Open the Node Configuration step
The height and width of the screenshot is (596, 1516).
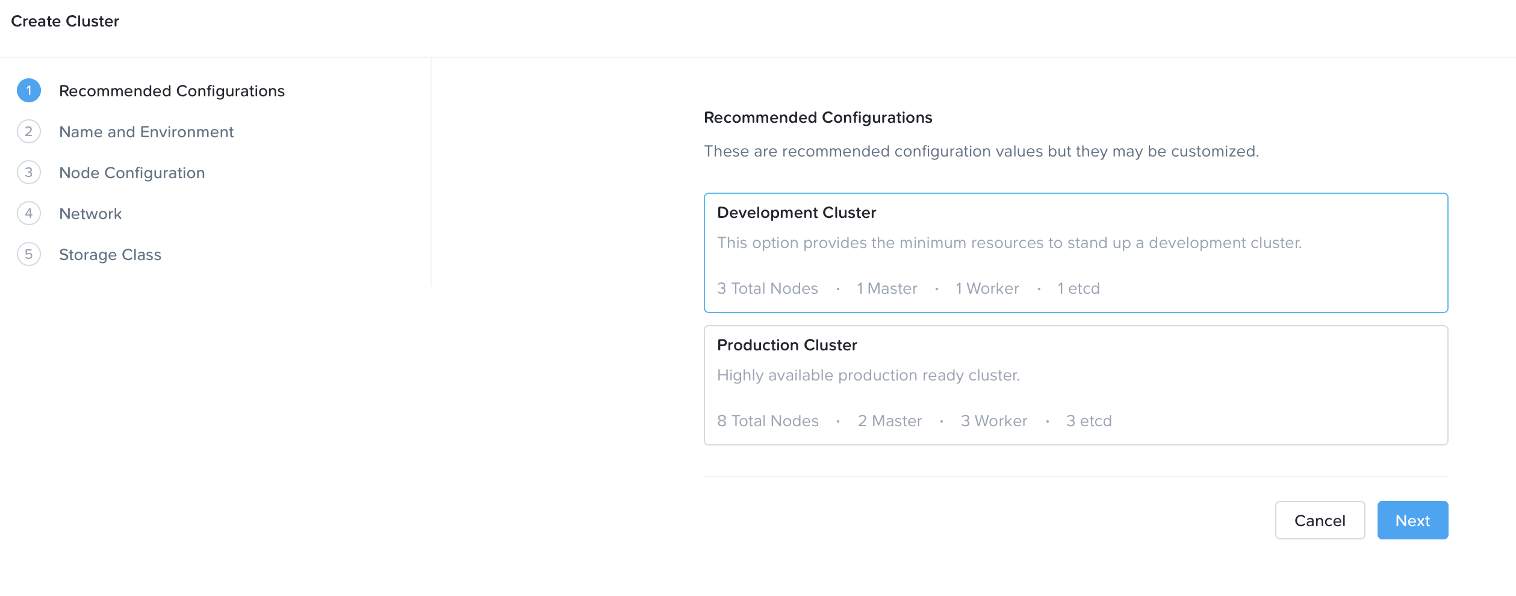[132, 173]
